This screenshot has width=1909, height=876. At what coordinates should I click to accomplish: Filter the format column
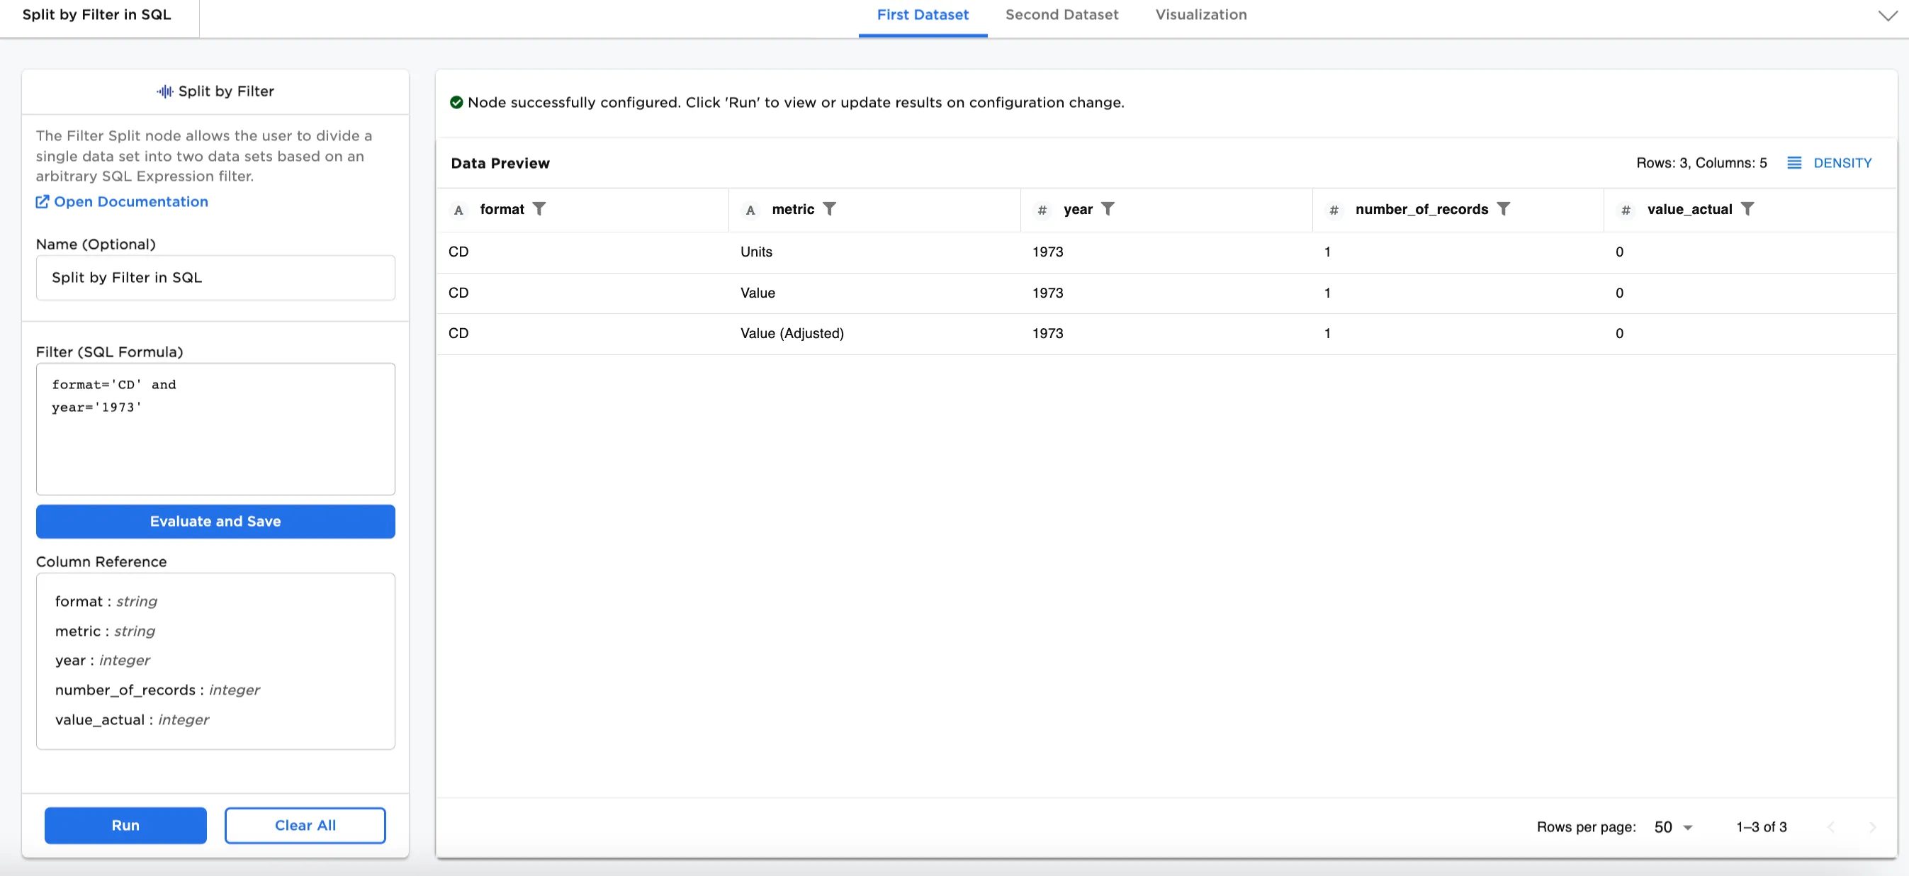point(541,209)
